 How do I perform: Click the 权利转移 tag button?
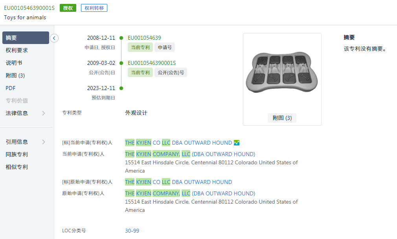94,8
